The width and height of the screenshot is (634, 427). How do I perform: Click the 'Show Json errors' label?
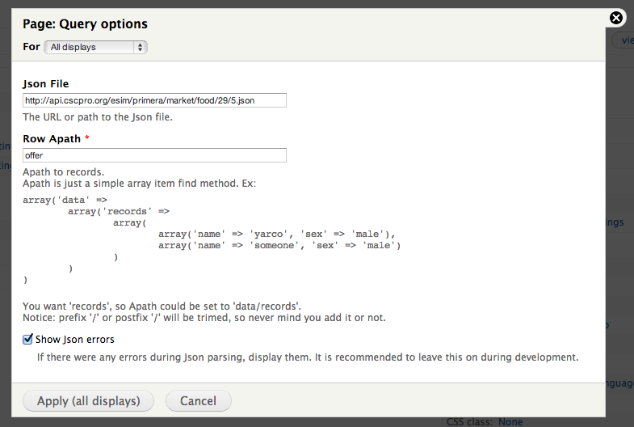point(75,339)
